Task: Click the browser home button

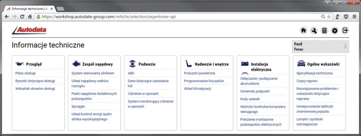Action: pyautogui.click(x=30, y=17)
